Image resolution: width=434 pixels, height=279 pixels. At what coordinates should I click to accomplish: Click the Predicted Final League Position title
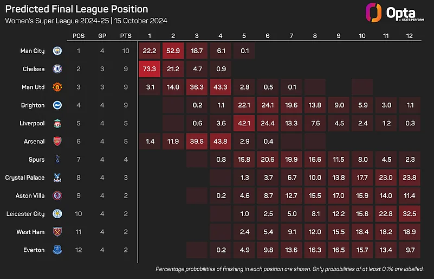[76, 10]
